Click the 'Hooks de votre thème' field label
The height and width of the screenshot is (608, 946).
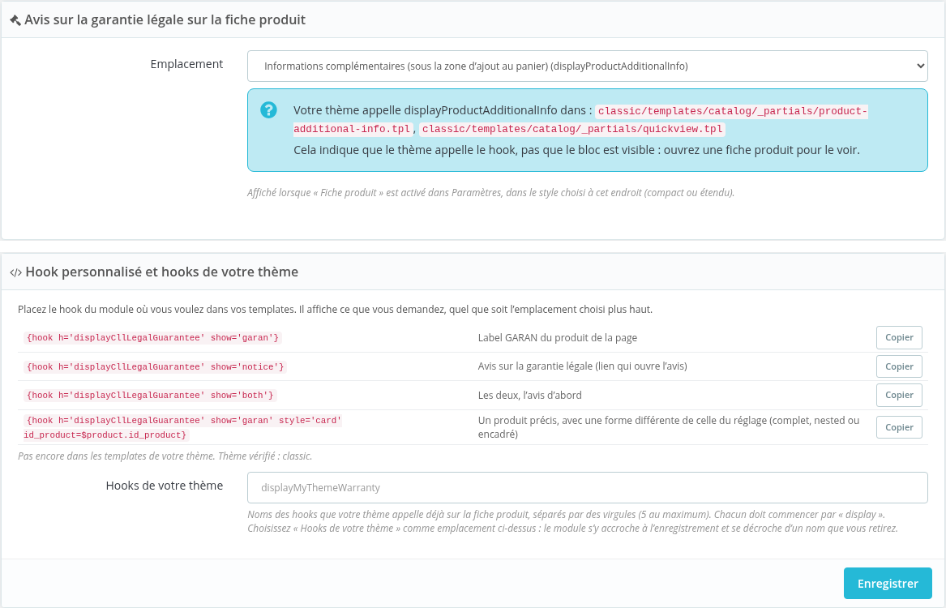pyautogui.click(x=164, y=486)
